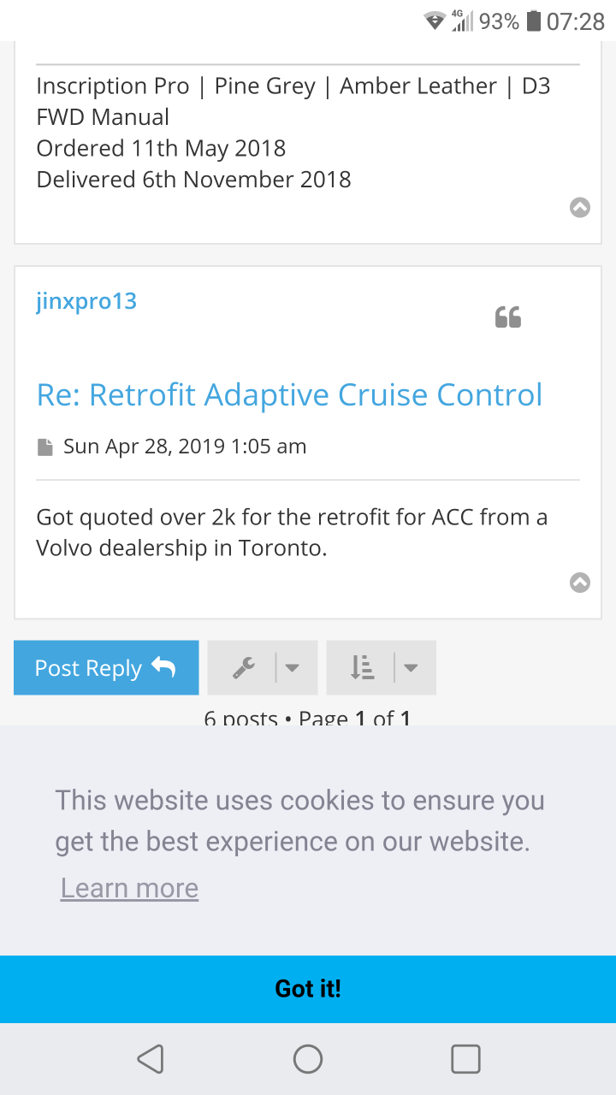Screen dimensions: 616x1095
Task: Tap the battery indicator in status bar
Action: point(534,21)
